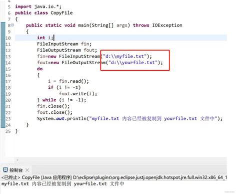Click the editor horizontal scrollbar left arrow
237x194 pixels.
pos(17,160)
